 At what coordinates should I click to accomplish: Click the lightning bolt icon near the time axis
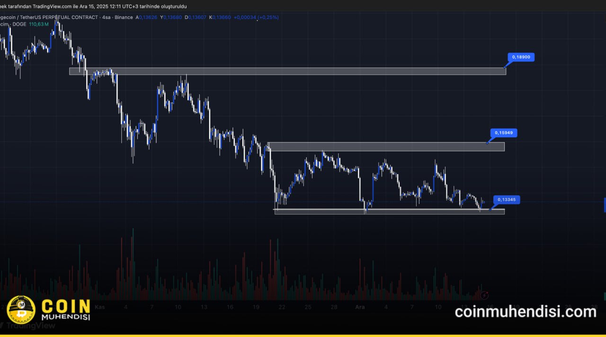484,296
